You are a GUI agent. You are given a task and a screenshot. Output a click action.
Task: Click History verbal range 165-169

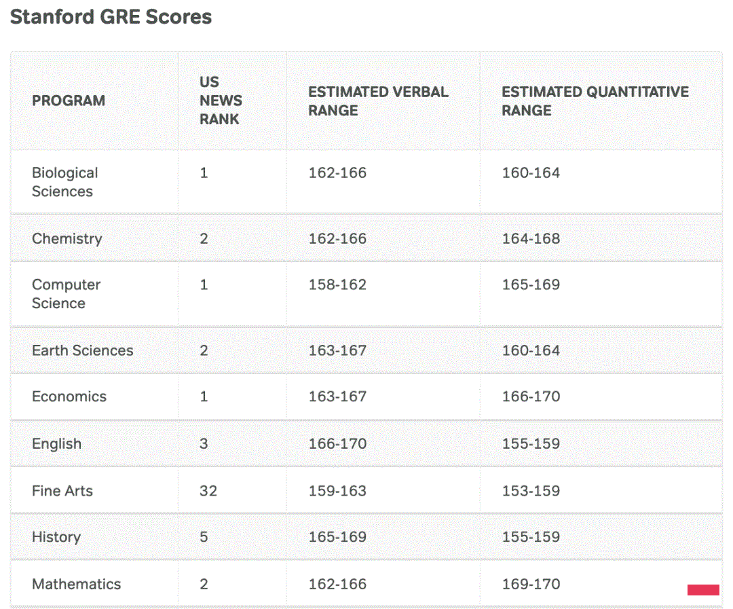[337, 536]
